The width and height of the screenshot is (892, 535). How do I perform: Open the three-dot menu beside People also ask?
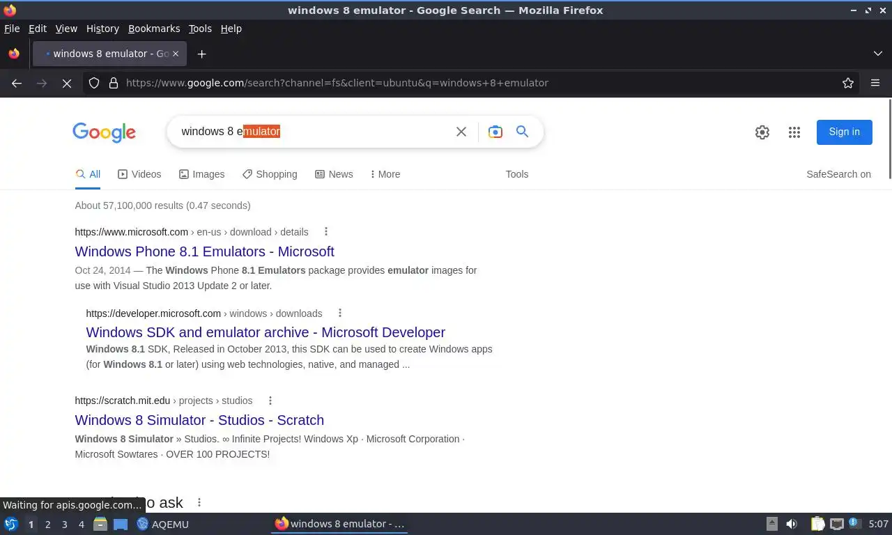point(199,502)
